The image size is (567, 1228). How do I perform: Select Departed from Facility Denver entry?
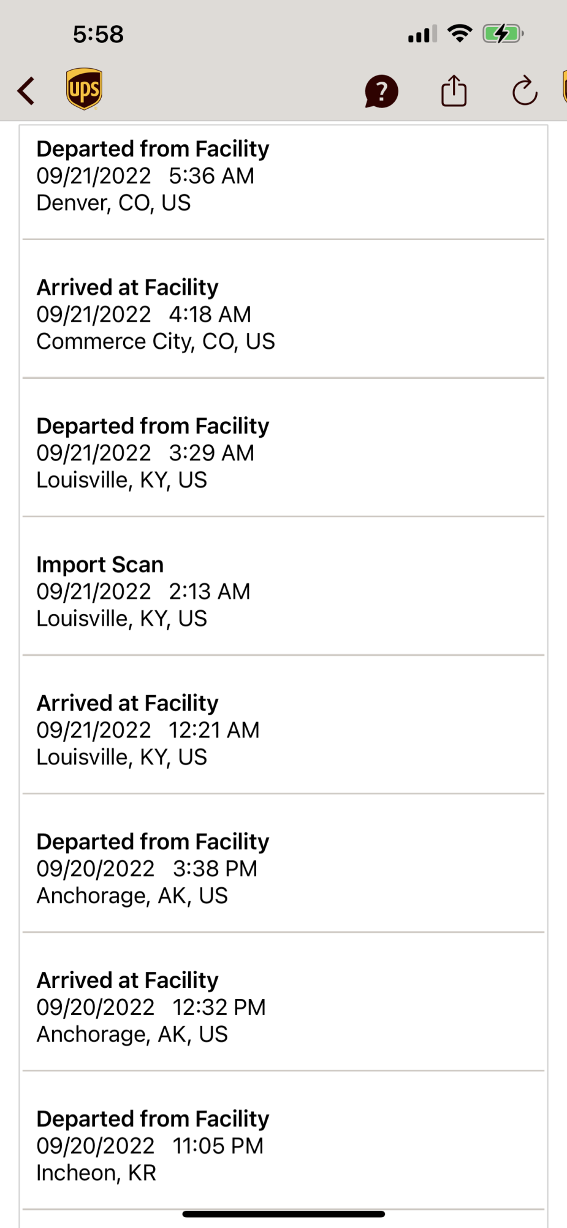tap(283, 182)
